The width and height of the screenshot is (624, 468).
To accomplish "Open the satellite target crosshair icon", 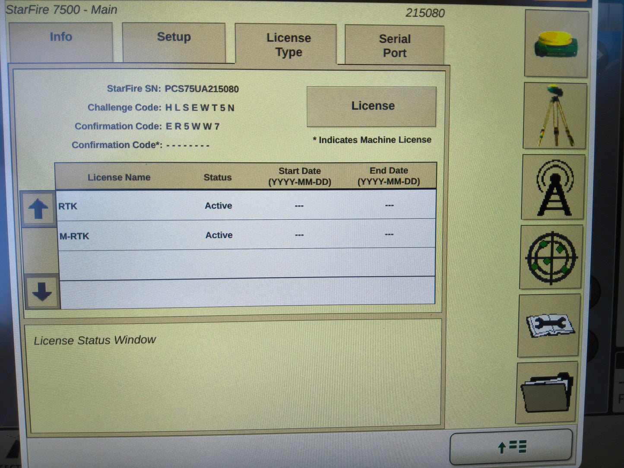I will coord(551,257).
